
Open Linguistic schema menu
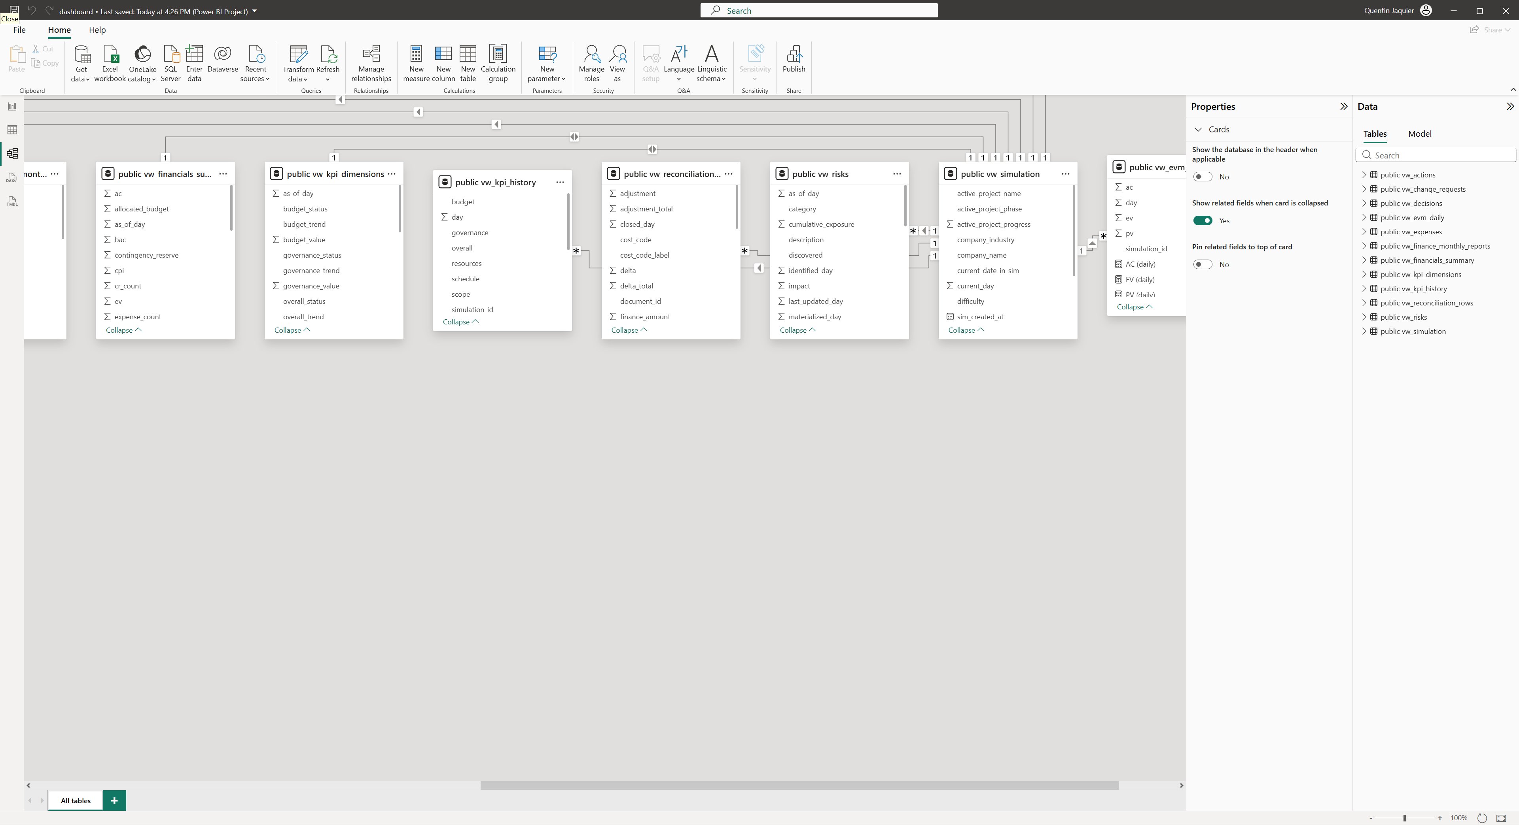point(711,64)
